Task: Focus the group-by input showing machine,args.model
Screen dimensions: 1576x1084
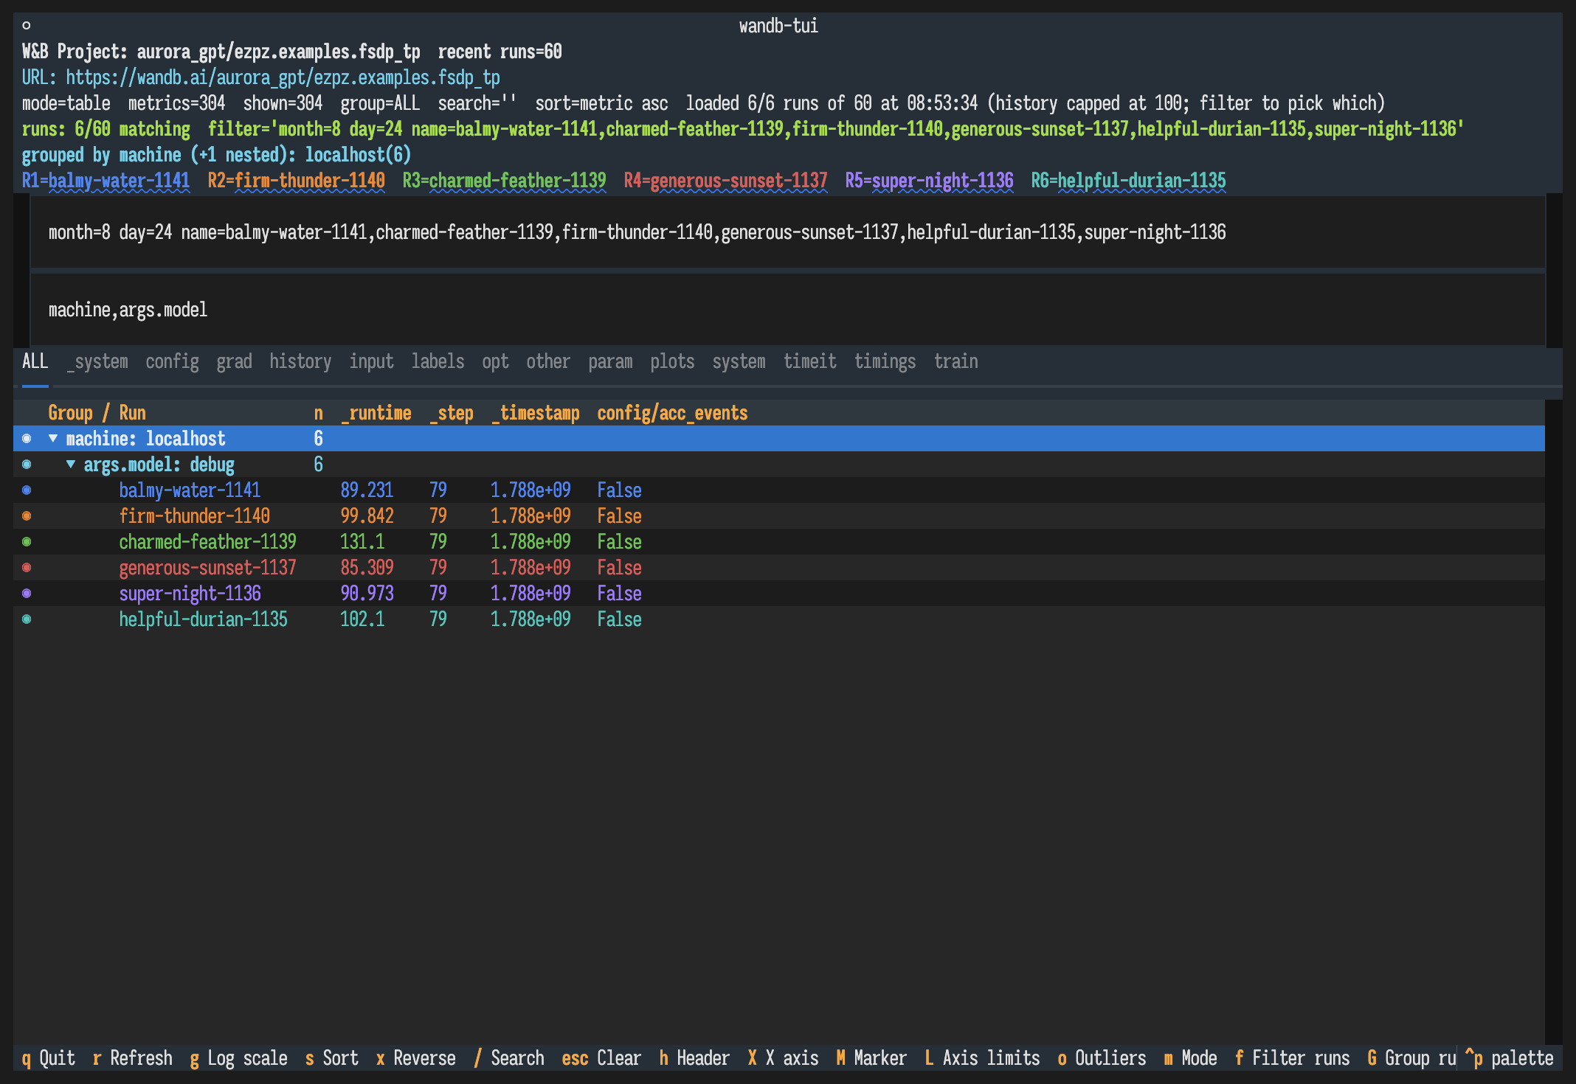Action: click(x=787, y=310)
